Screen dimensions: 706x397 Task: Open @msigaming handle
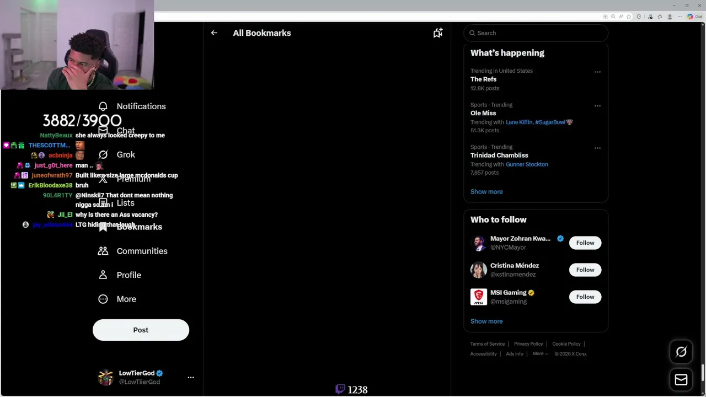pos(509,302)
